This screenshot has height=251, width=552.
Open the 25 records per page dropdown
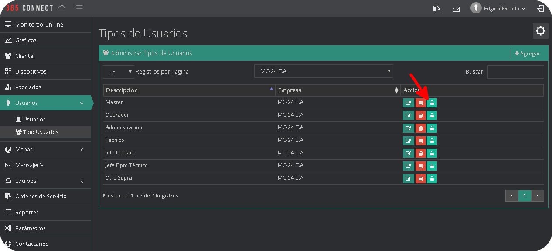coord(119,72)
